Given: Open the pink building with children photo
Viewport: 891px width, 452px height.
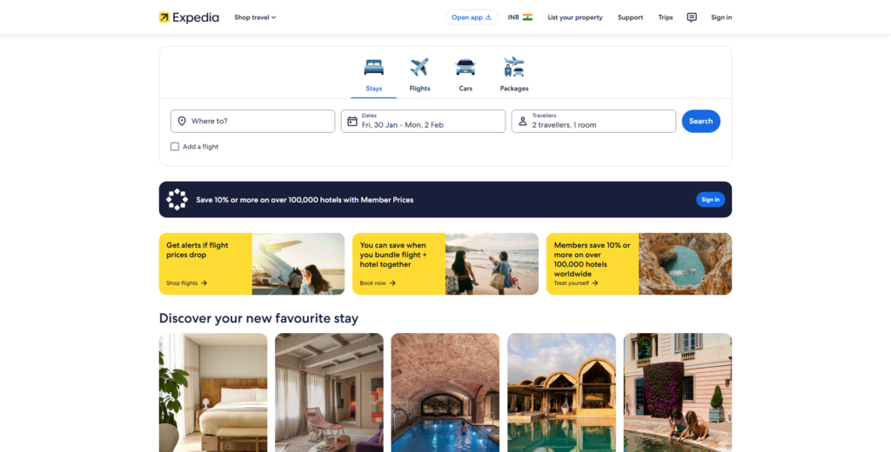Looking at the screenshot, I should pos(678,392).
